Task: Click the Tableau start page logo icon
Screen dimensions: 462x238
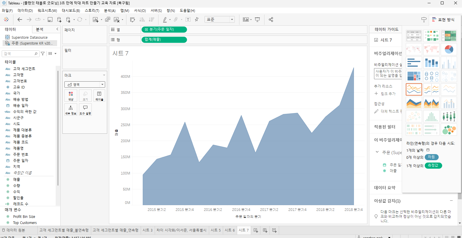Action: pyautogui.click(x=6, y=20)
